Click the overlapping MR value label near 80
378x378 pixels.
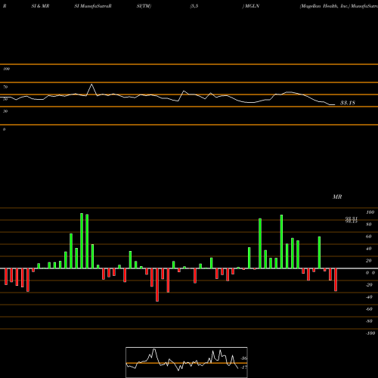coord(352,220)
